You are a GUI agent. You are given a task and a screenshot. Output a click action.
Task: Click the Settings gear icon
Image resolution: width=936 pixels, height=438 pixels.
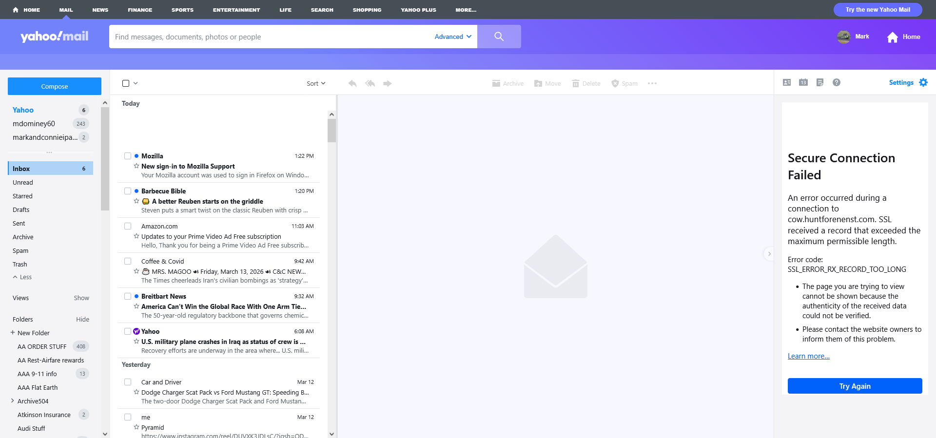(x=923, y=83)
